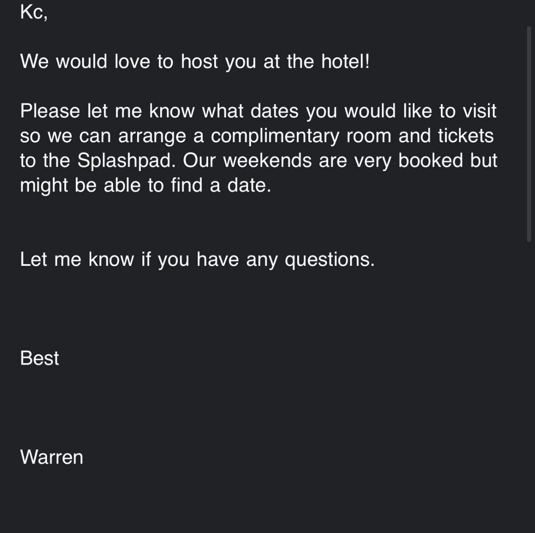The height and width of the screenshot is (533, 535).
Task: Click the word "tickets"
Action: pyautogui.click(x=466, y=136)
